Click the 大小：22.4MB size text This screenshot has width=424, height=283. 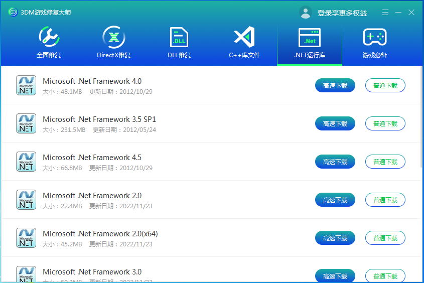pos(62,206)
